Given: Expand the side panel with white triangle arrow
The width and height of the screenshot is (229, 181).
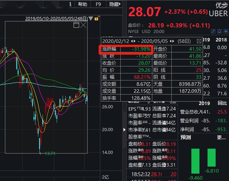Looking at the screenshot, I should tap(124, 130).
